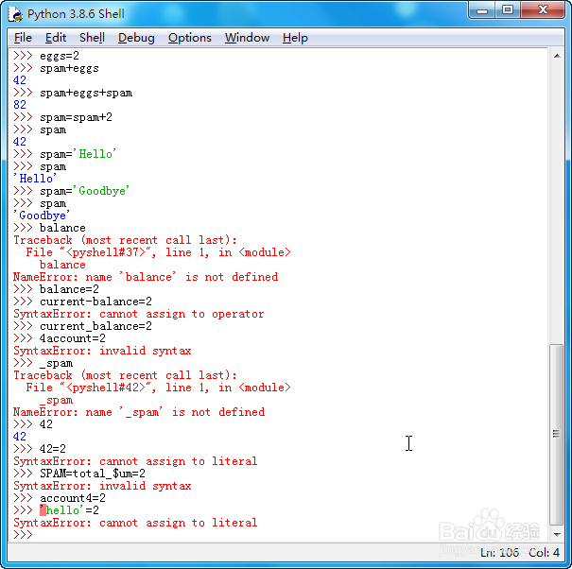Image resolution: width=572 pixels, height=569 pixels.
Task: Click the pyshell#42 file traceback line
Action: (158, 388)
